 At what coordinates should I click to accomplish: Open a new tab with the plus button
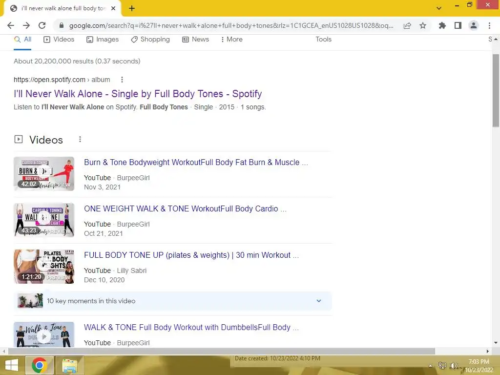tap(132, 8)
